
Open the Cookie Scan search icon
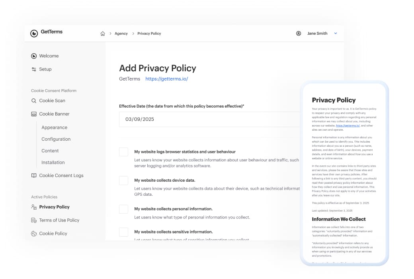[x=34, y=100]
